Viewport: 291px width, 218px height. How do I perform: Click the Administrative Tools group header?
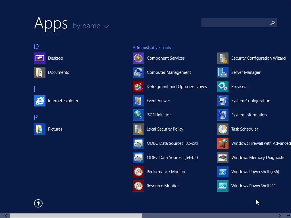[152, 48]
